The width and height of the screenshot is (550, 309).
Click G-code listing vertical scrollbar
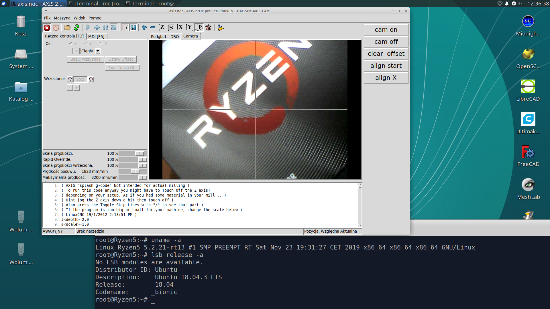360,205
